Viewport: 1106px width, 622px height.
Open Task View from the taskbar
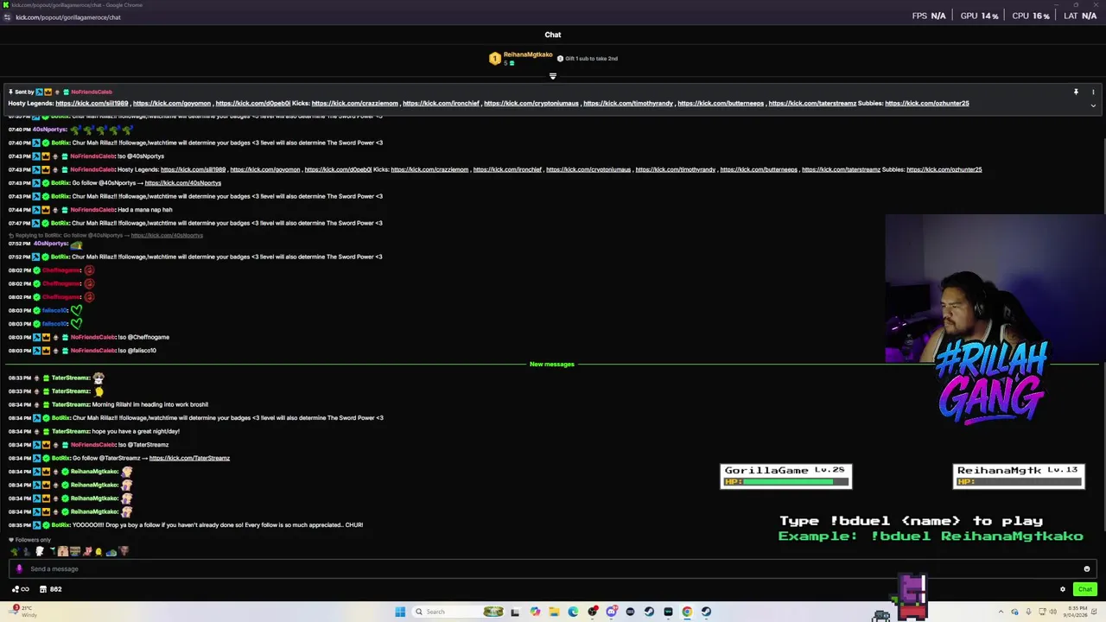pos(514,612)
